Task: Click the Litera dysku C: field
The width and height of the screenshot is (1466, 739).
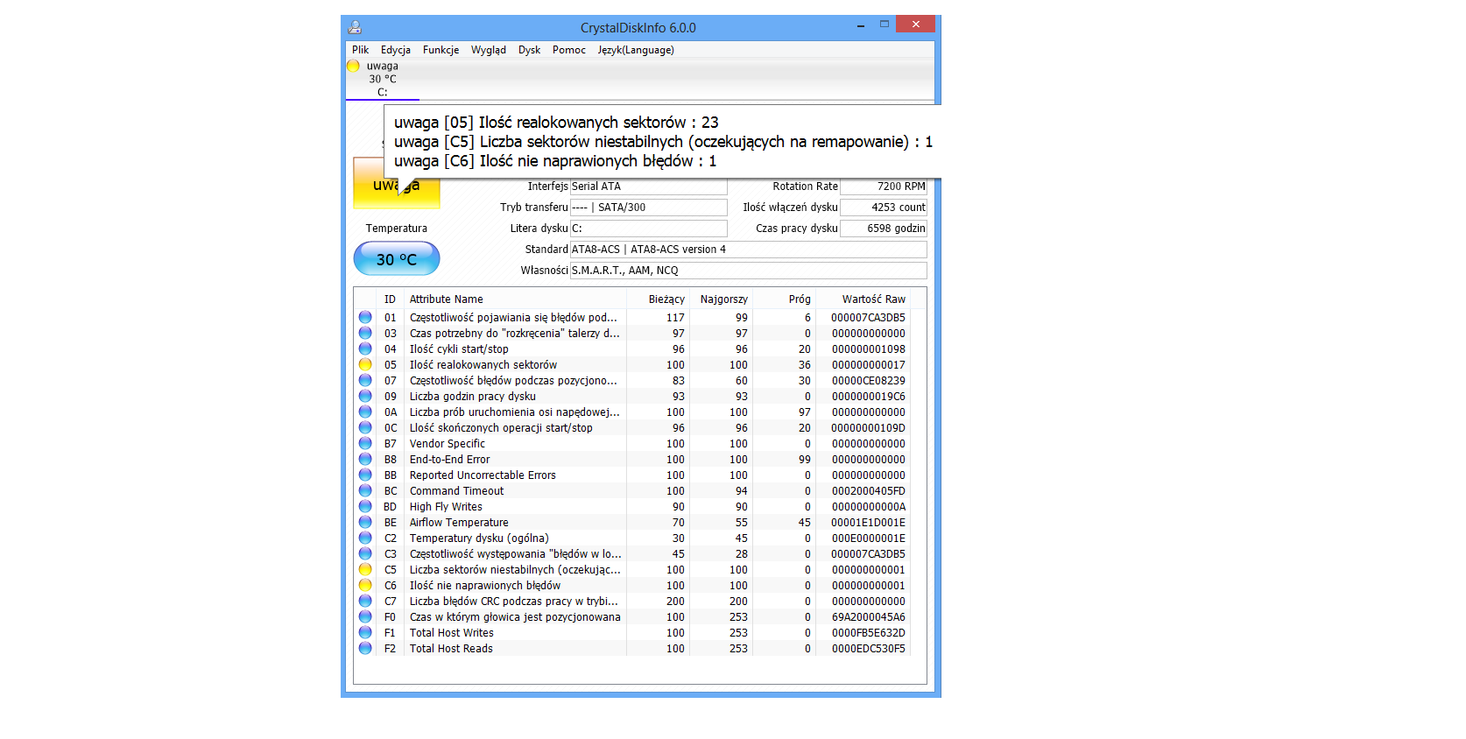Action: (x=648, y=229)
